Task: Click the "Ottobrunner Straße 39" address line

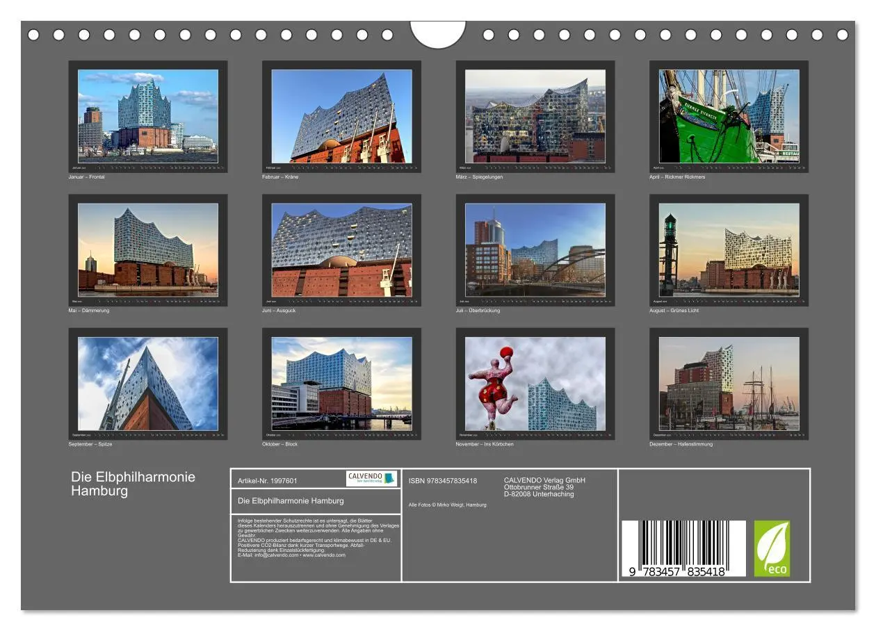Action: pos(539,487)
